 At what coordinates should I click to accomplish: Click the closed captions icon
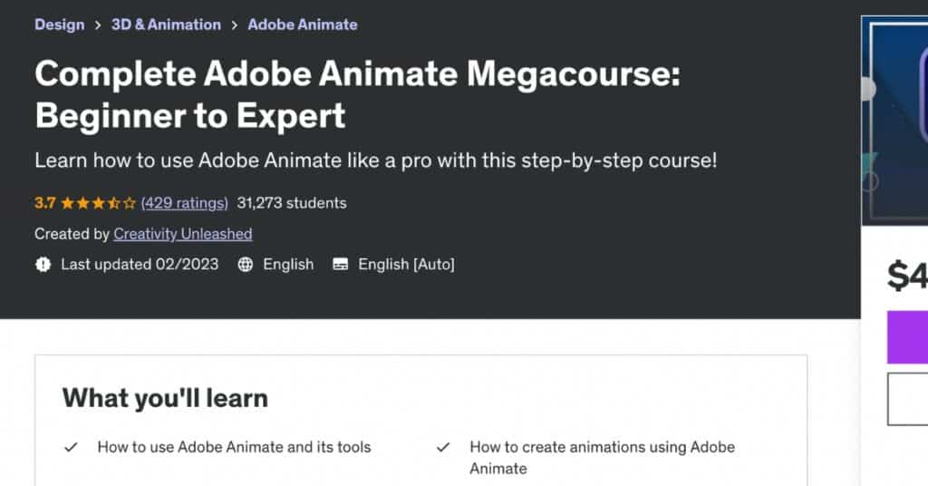click(x=341, y=265)
